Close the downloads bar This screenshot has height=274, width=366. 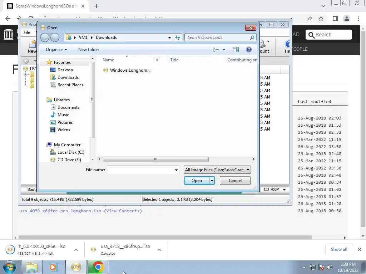pos(360,249)
